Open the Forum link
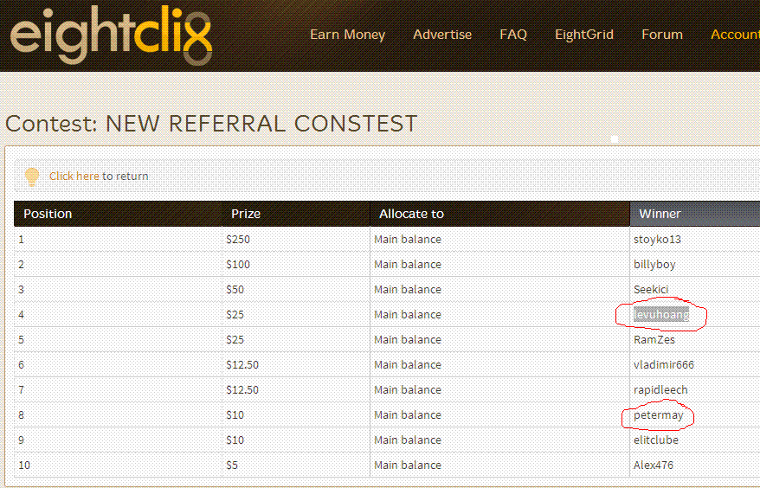 tap(662, 35)
